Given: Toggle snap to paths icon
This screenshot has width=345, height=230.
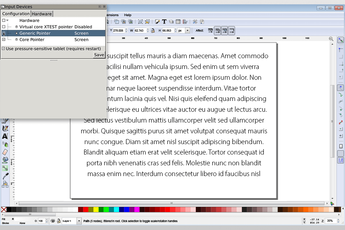Looking at the screenshot, I should click(x=341, y=95).
